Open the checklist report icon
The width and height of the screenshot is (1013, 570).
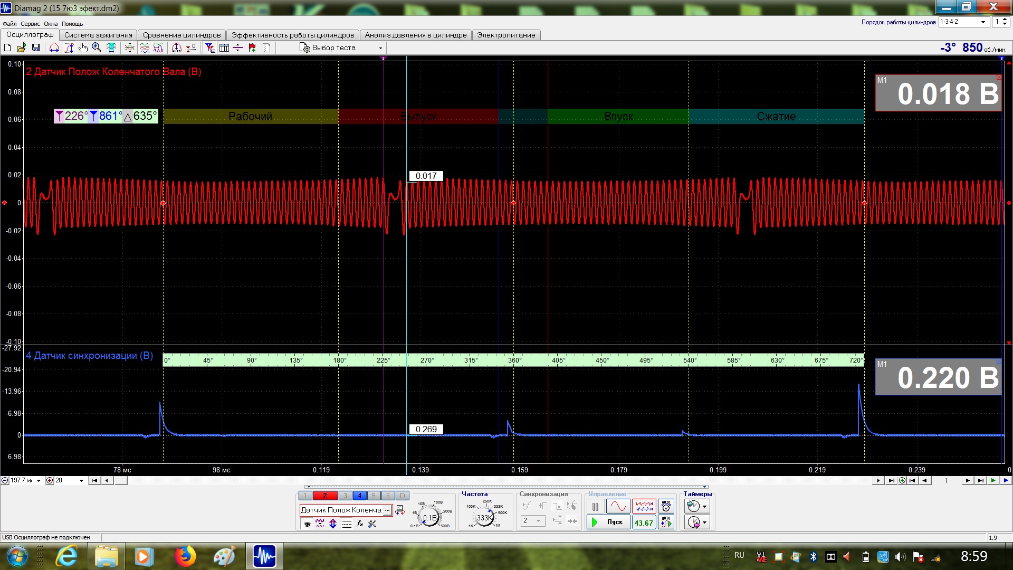pyautogui.click(x=266, y=48)
